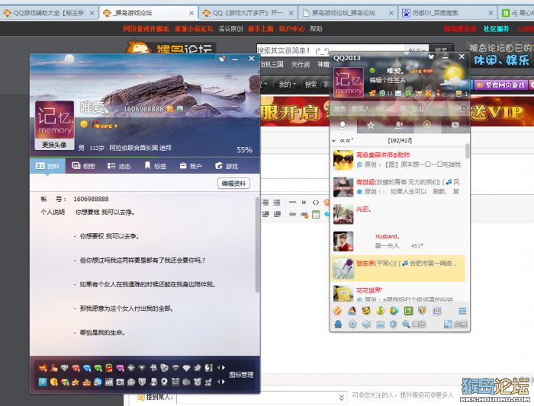
Task: Click the camera icon in profile icon bar
Action: [121, 382]
